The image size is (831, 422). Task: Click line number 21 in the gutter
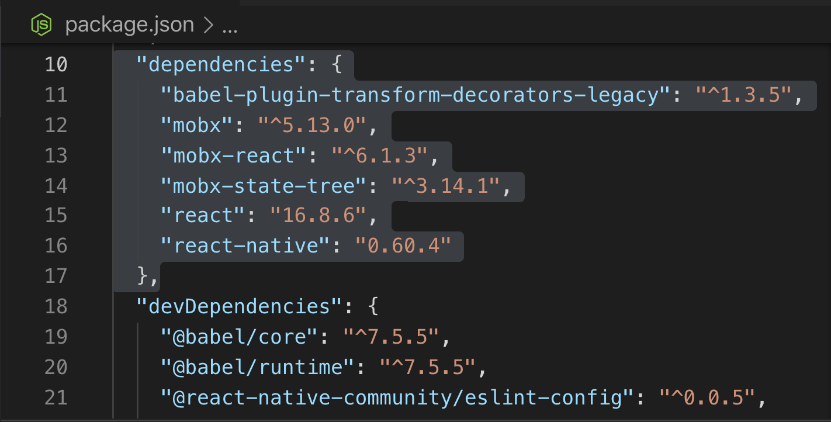point(56,397)
